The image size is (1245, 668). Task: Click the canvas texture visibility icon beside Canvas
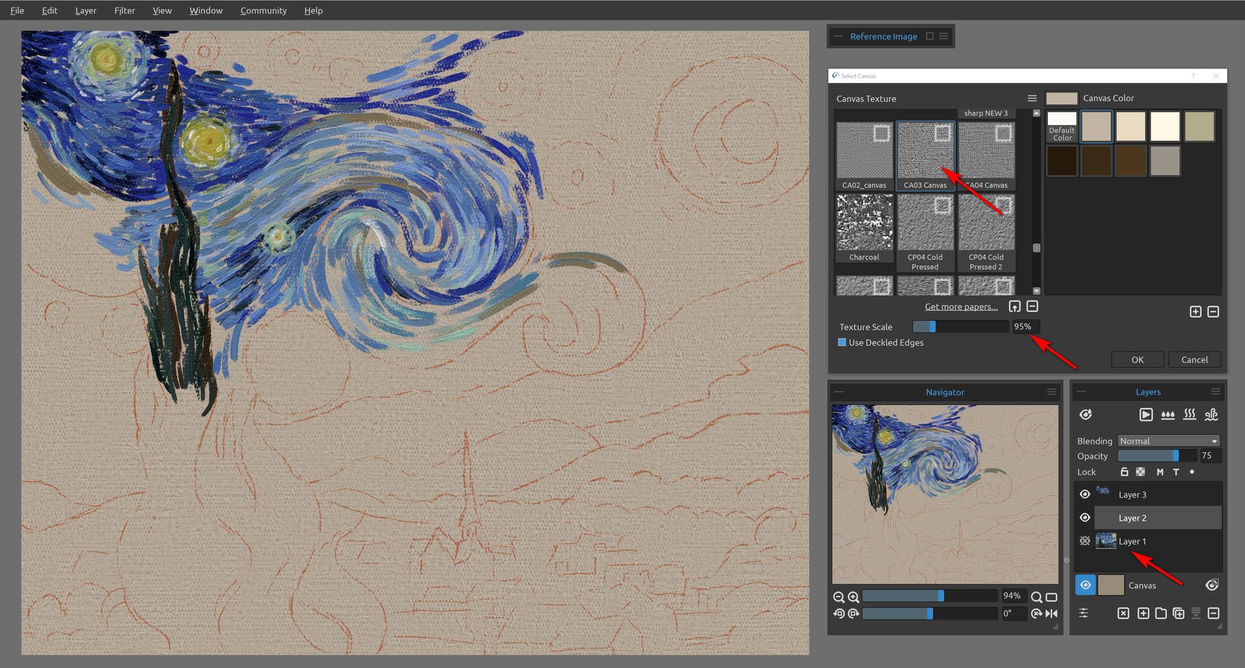coord(1212,585)
